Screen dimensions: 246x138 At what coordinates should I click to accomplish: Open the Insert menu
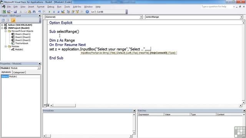(31, 7)
